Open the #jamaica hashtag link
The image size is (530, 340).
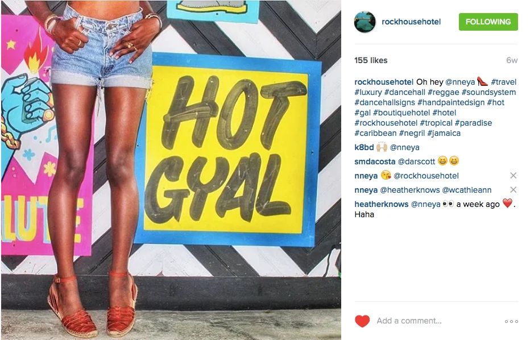coord(444,133)
